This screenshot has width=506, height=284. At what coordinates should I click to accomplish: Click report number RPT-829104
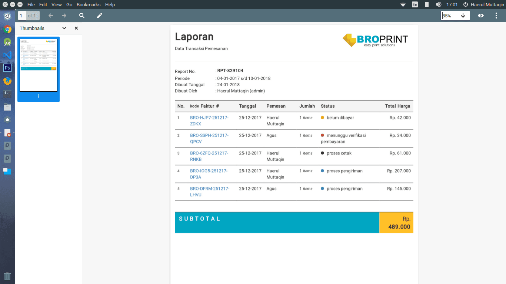coord(230,71)
